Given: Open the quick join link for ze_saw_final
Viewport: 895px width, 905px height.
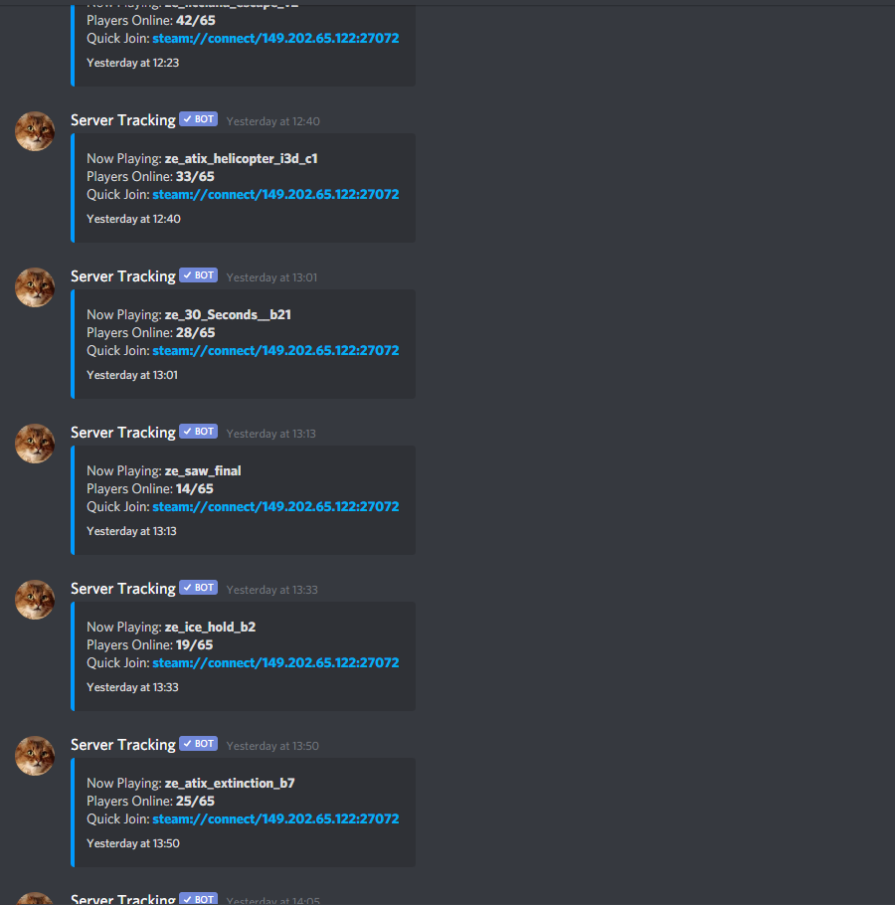Looking at the screenshot, I should (x=275, y=507).
